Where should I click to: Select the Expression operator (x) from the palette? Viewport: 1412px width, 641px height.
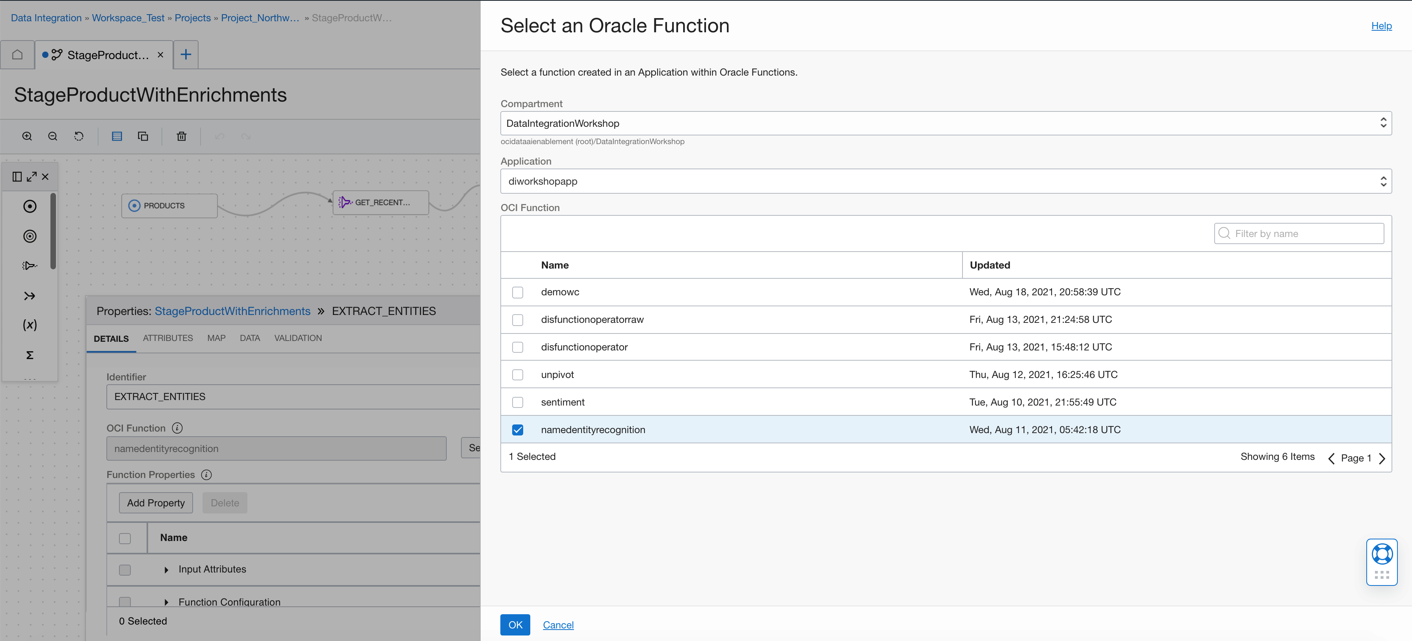tap(30, 324)
